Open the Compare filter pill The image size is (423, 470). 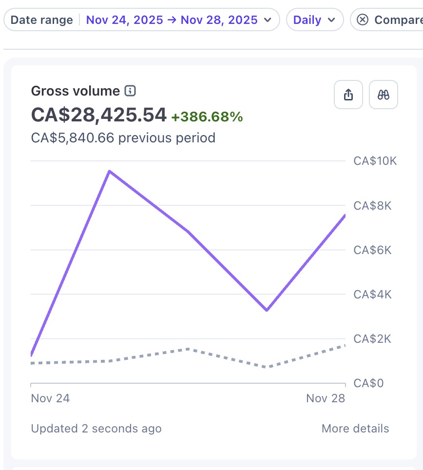[x=387, y=20]
